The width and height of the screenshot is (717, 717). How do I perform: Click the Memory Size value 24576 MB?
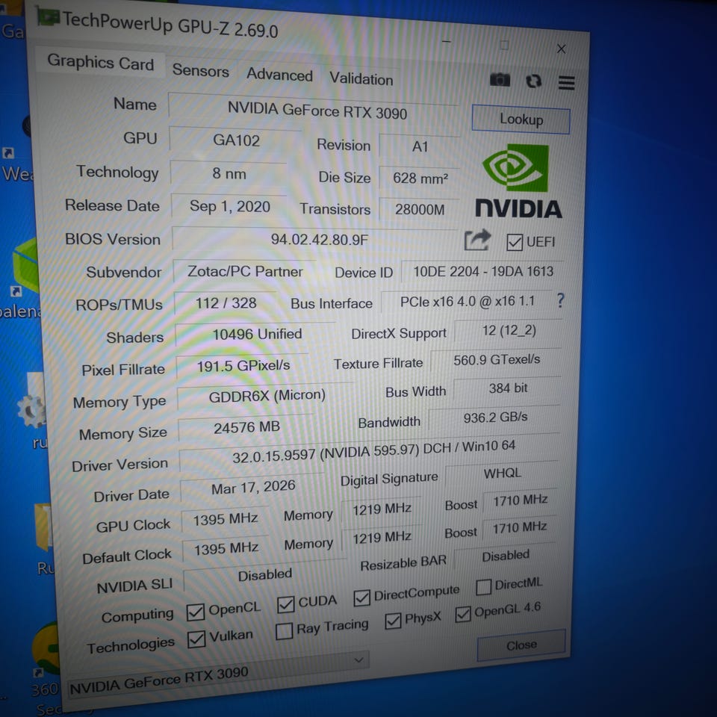pos(246,427)
